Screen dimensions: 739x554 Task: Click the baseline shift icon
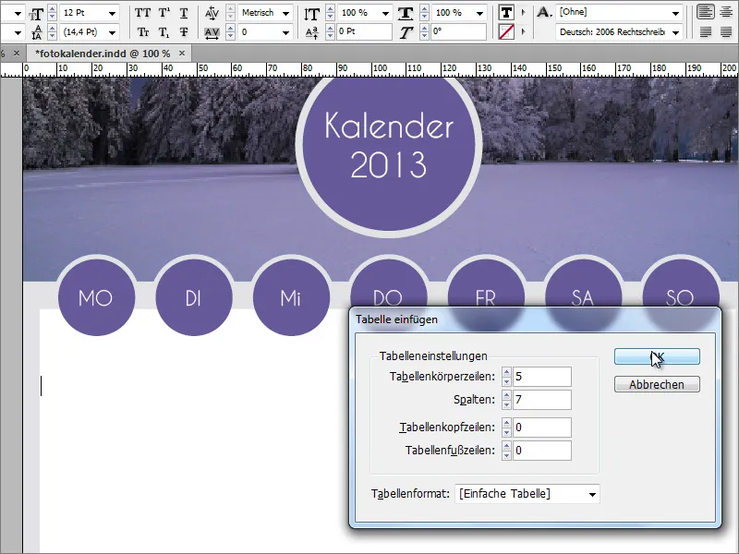(311, 32)
